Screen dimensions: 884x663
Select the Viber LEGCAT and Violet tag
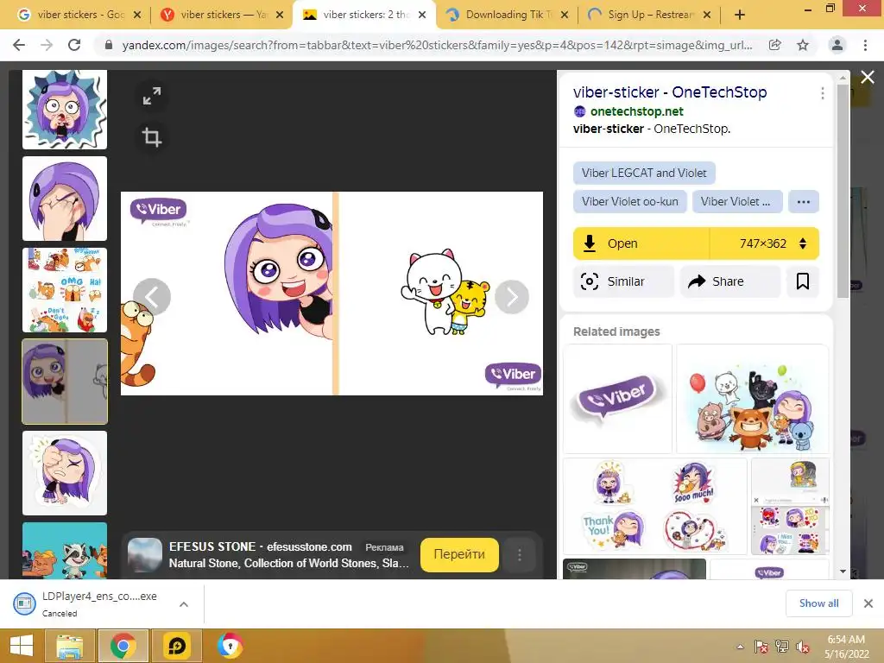tap(644, 173)
